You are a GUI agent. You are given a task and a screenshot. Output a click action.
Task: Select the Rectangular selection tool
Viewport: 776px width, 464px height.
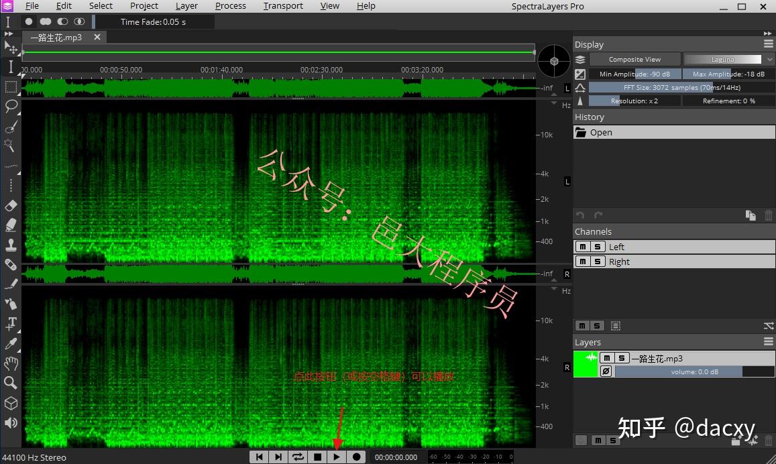10,87
